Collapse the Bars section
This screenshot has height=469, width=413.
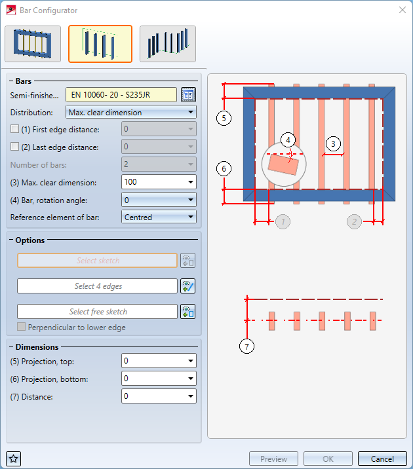(11, 81)
